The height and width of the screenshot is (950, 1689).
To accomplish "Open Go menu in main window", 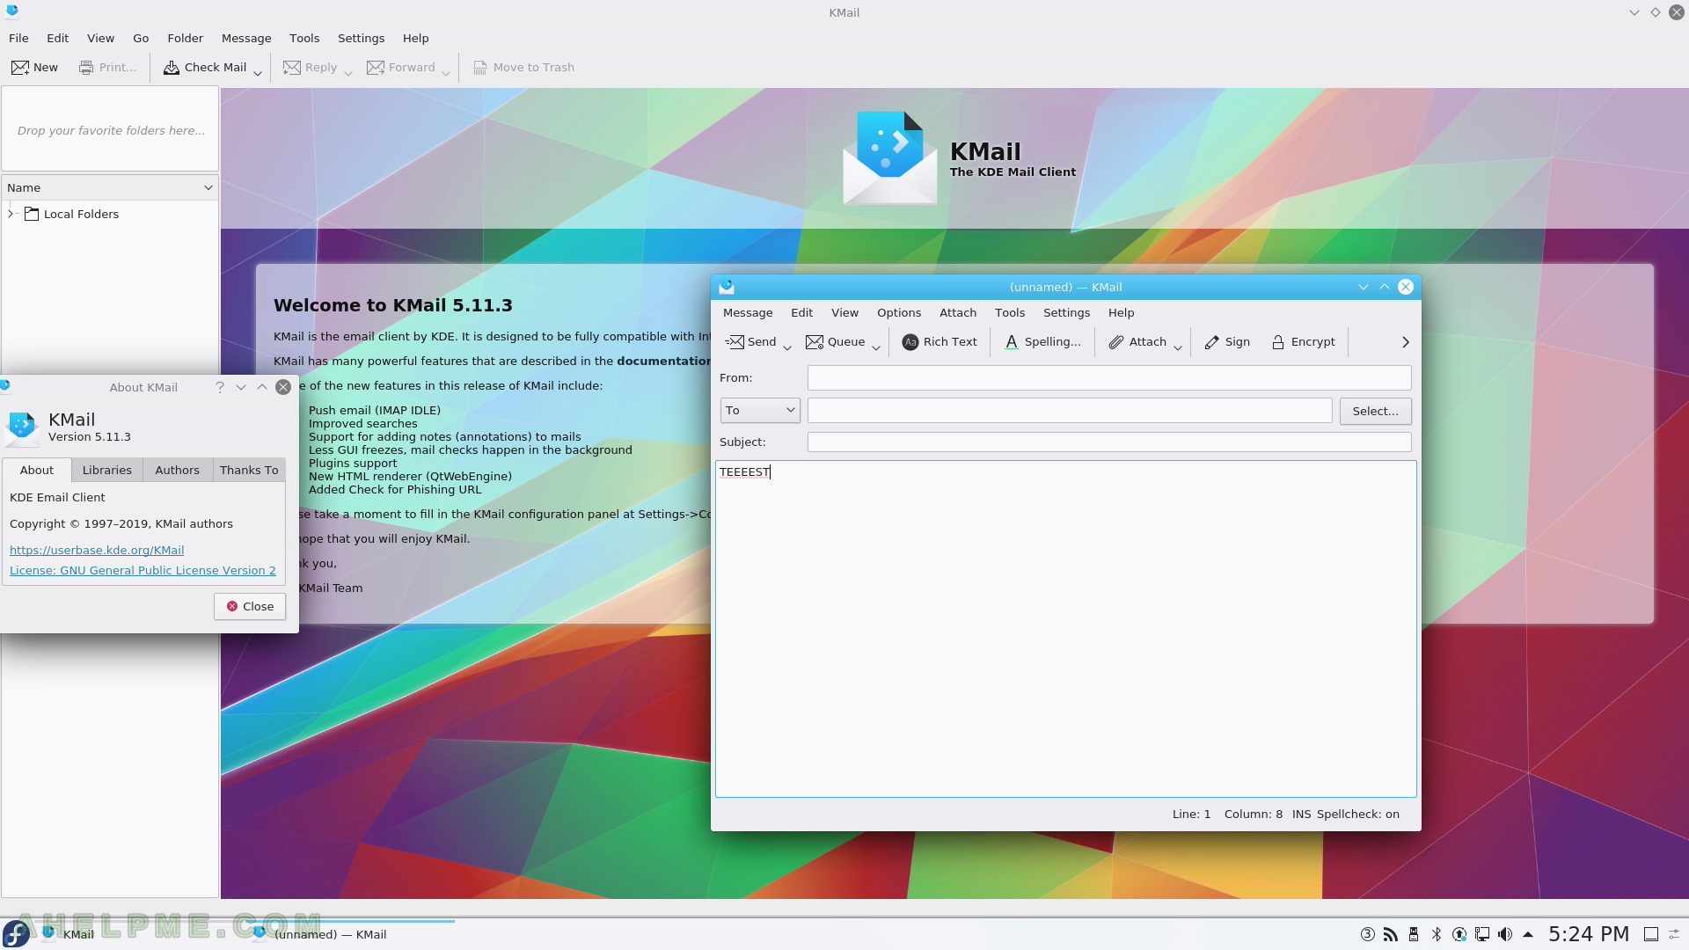I will 141,39.
